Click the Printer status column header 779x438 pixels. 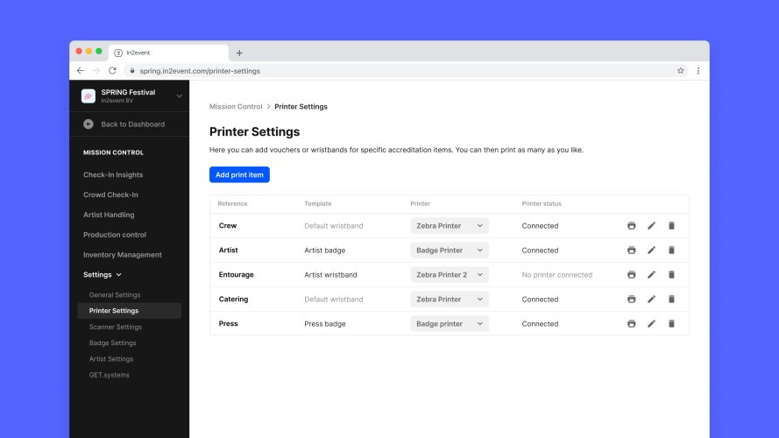click(542, 203)
